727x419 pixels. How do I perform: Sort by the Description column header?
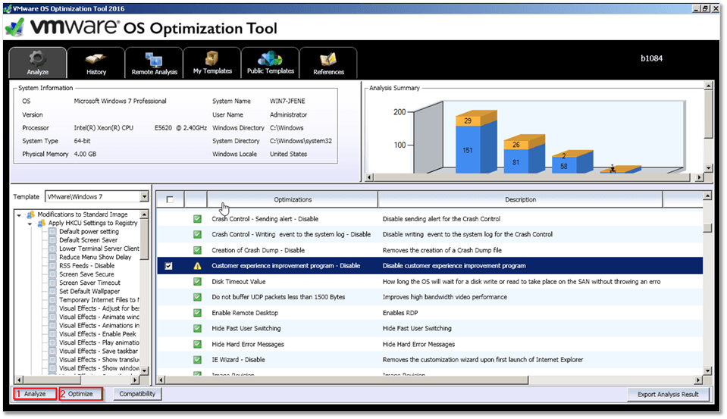tap(520, 200)
